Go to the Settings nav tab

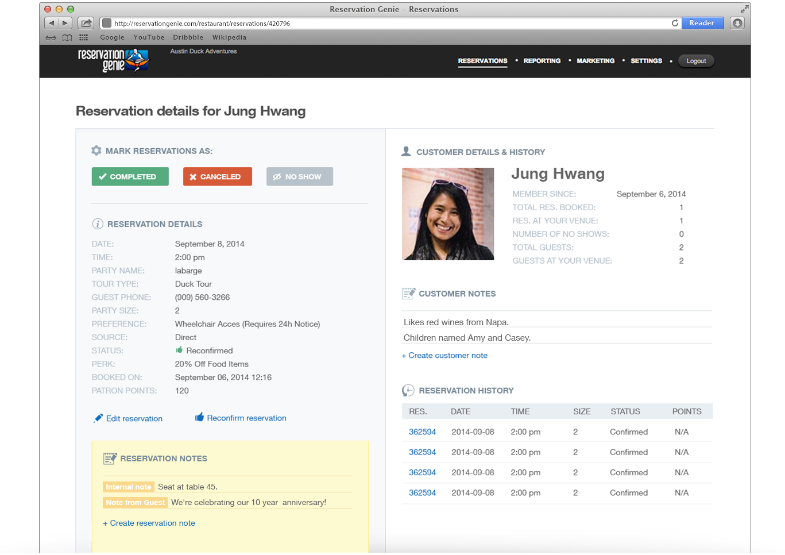pyautogui.click(x=646, y=61)
